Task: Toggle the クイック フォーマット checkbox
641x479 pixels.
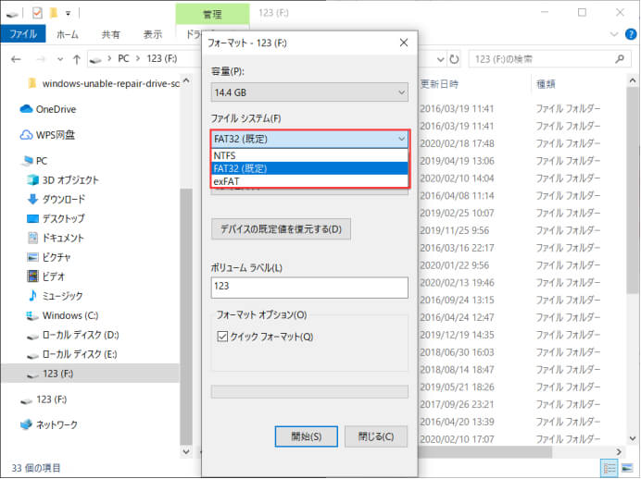Action: click(222, 337)
